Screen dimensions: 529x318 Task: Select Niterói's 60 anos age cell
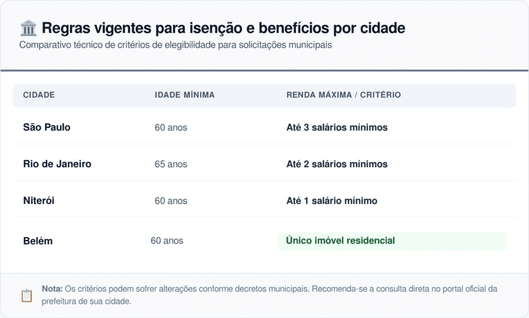[x=170, y=201]
